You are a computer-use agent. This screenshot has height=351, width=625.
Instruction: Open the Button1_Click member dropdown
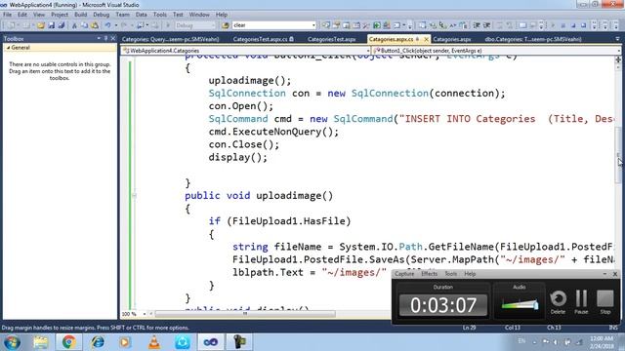click(618, 51)
